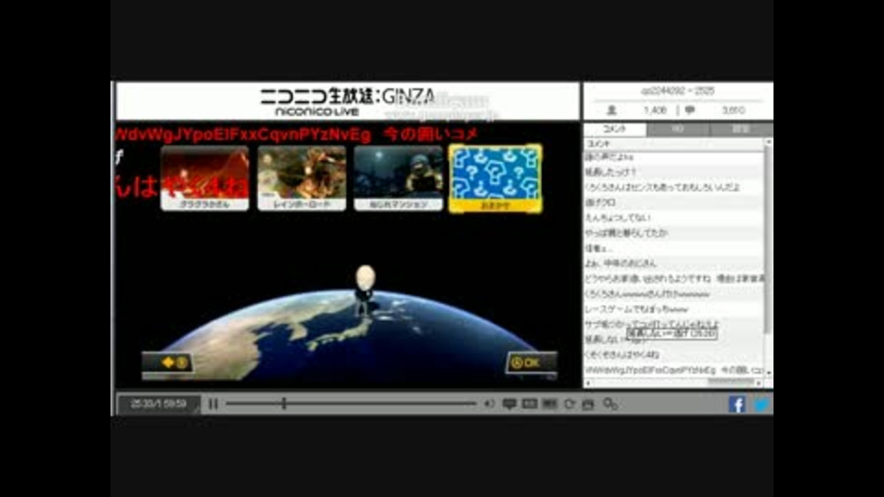Pause the live stream playback
This screenshot has width=884, height=497.
(x=213, y=404)
